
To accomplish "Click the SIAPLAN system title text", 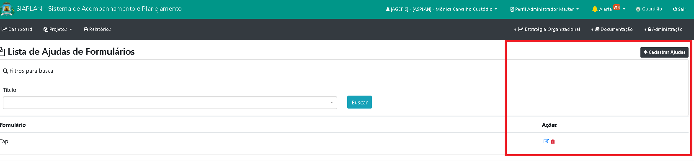I will 99,9.
